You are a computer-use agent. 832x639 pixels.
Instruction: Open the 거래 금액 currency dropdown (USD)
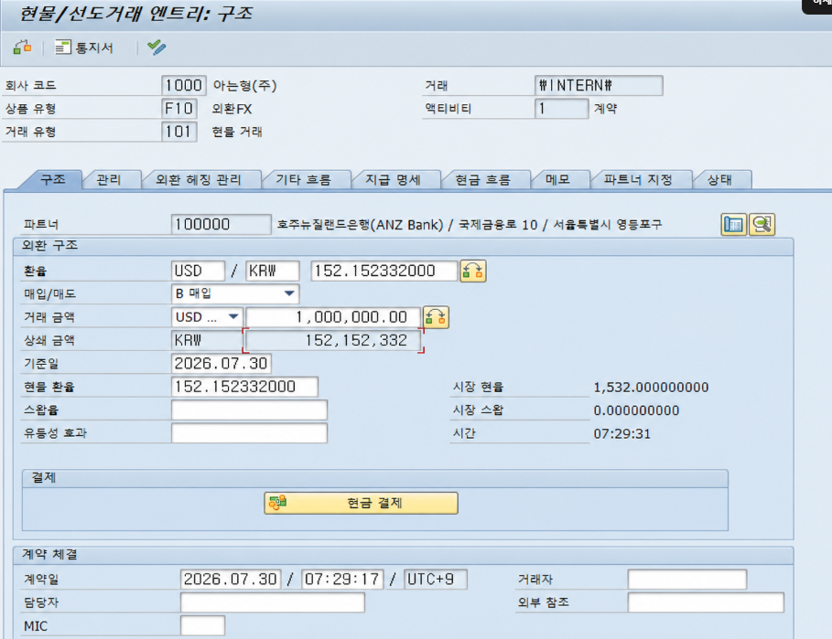click(x=232, y=317)
